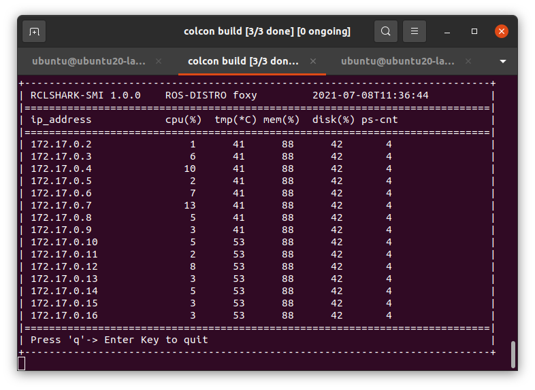Expand the tab list dropdown arrow
The height and width of the screenshot is (390, 535).
(502, 61)
